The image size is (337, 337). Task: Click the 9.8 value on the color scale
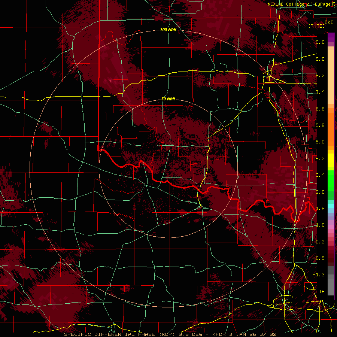click(320, 42)
